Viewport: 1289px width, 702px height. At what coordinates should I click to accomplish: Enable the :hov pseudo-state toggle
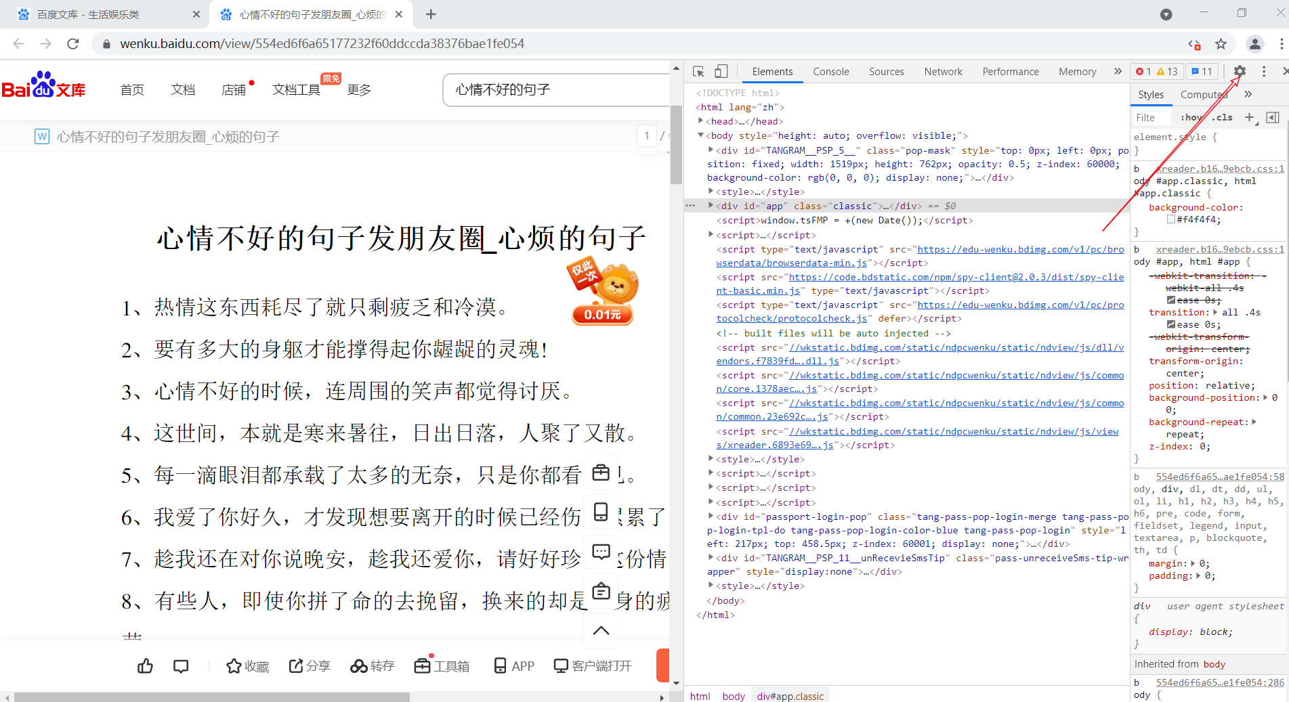(x=1190, y=118)
